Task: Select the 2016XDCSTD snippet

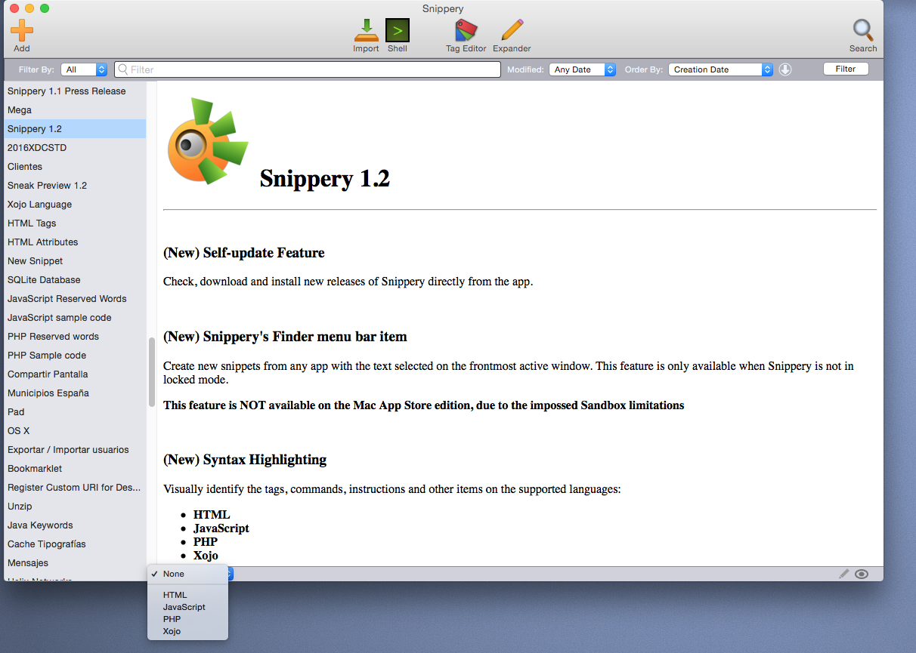Action: [x=75, y=147]
